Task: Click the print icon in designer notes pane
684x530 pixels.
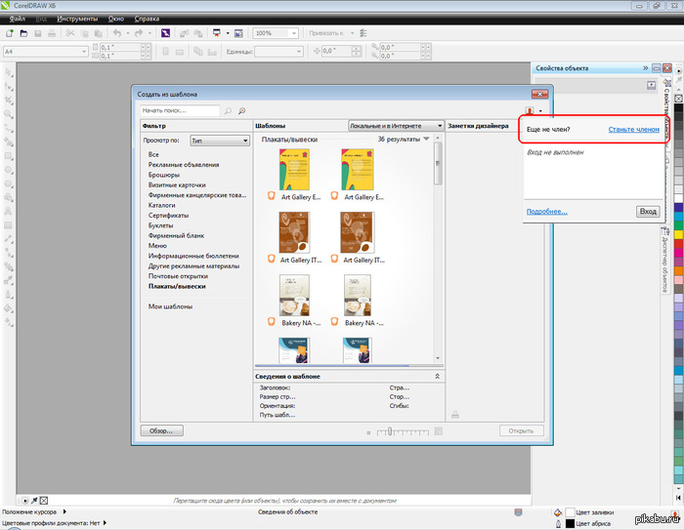Action: point(455,415)
